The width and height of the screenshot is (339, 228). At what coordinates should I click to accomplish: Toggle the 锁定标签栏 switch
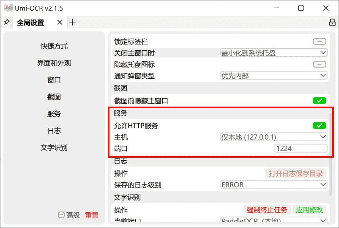point(319,41)
